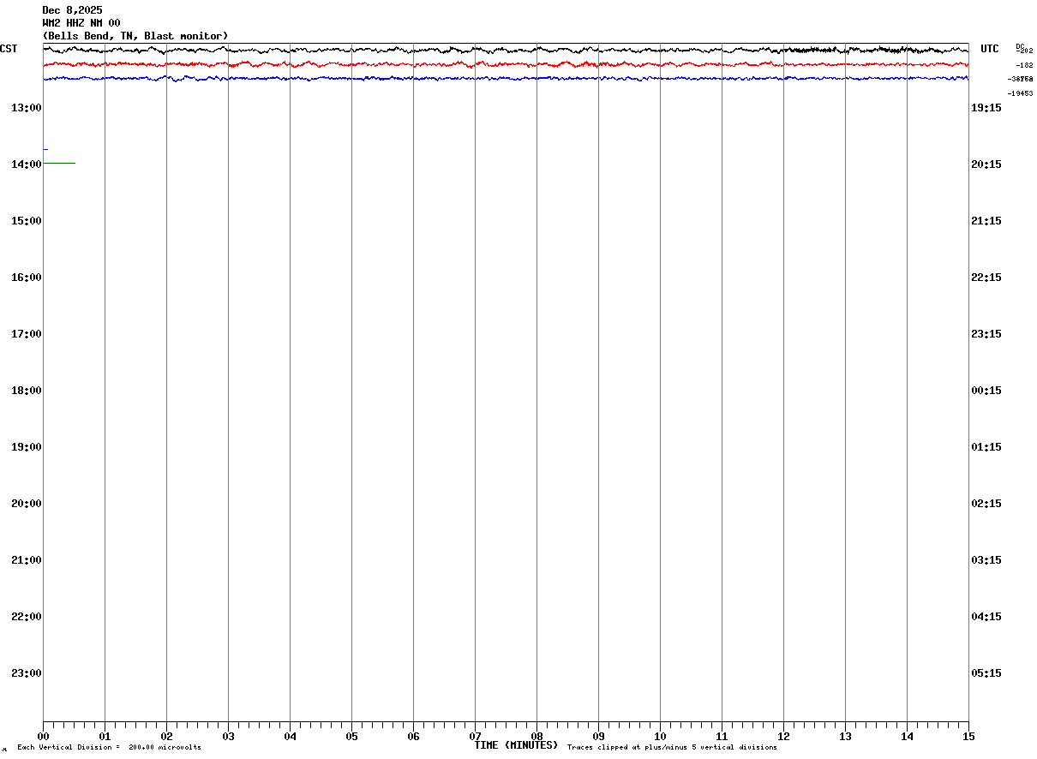Click the "Traces clipped at plus/minus 5 vertical divisions" note
The height and width of the screenshot is (759, 1037).
coord(672,747)
